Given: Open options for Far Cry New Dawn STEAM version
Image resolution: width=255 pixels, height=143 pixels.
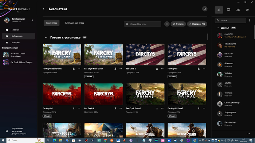Looking at the screenshot, I should 121,69.
